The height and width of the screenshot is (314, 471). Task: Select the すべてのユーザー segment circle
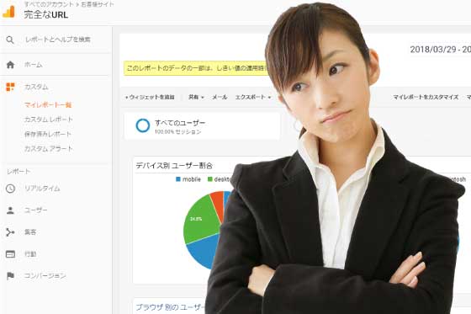point(143,125)
